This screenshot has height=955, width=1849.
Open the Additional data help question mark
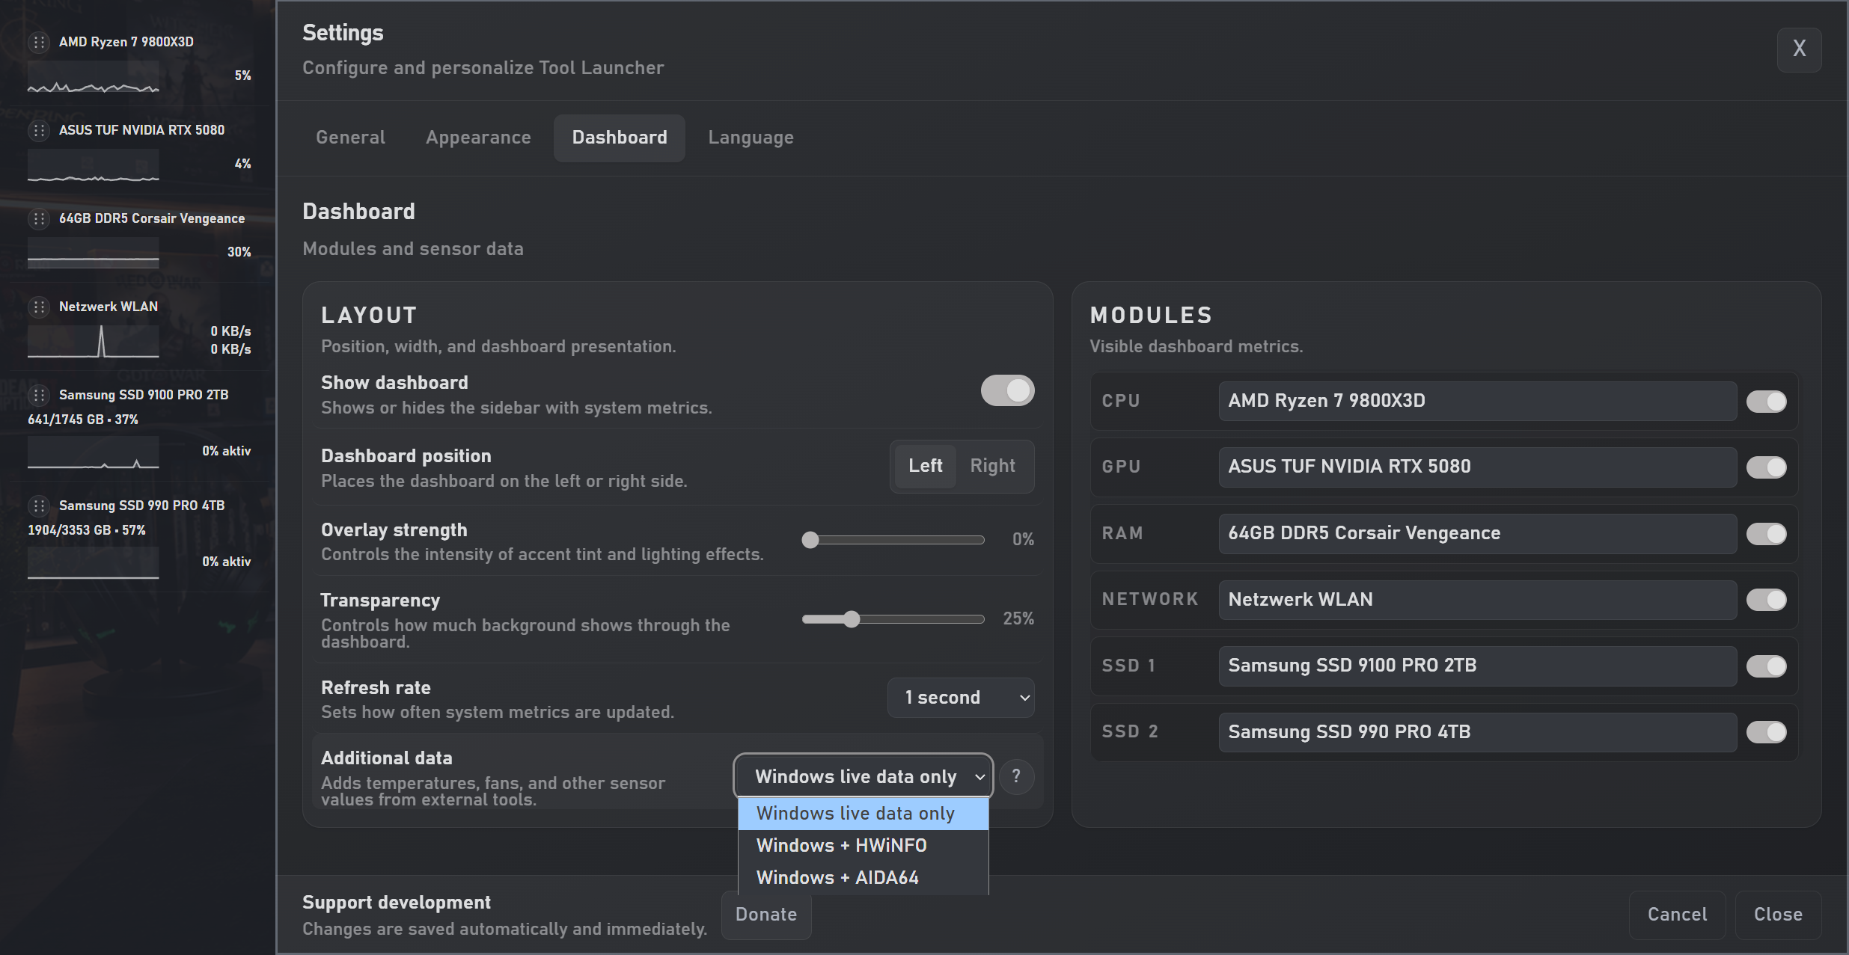click(1016, 777)
